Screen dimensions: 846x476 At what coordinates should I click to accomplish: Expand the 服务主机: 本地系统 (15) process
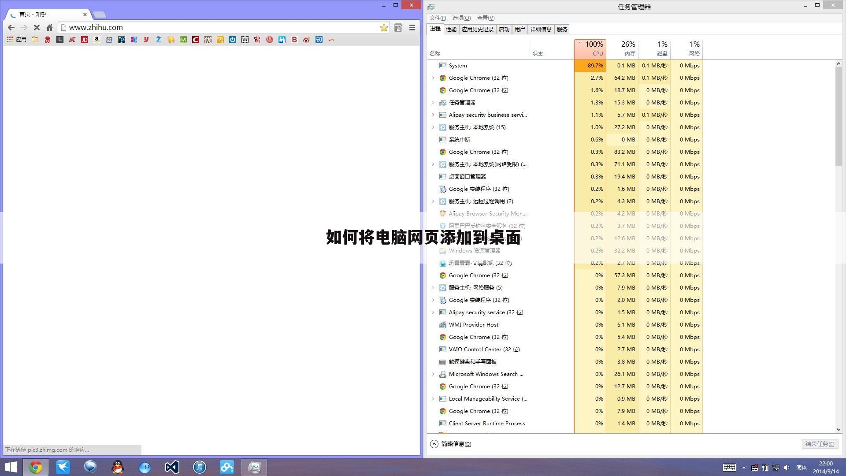[x=433, y=127]
